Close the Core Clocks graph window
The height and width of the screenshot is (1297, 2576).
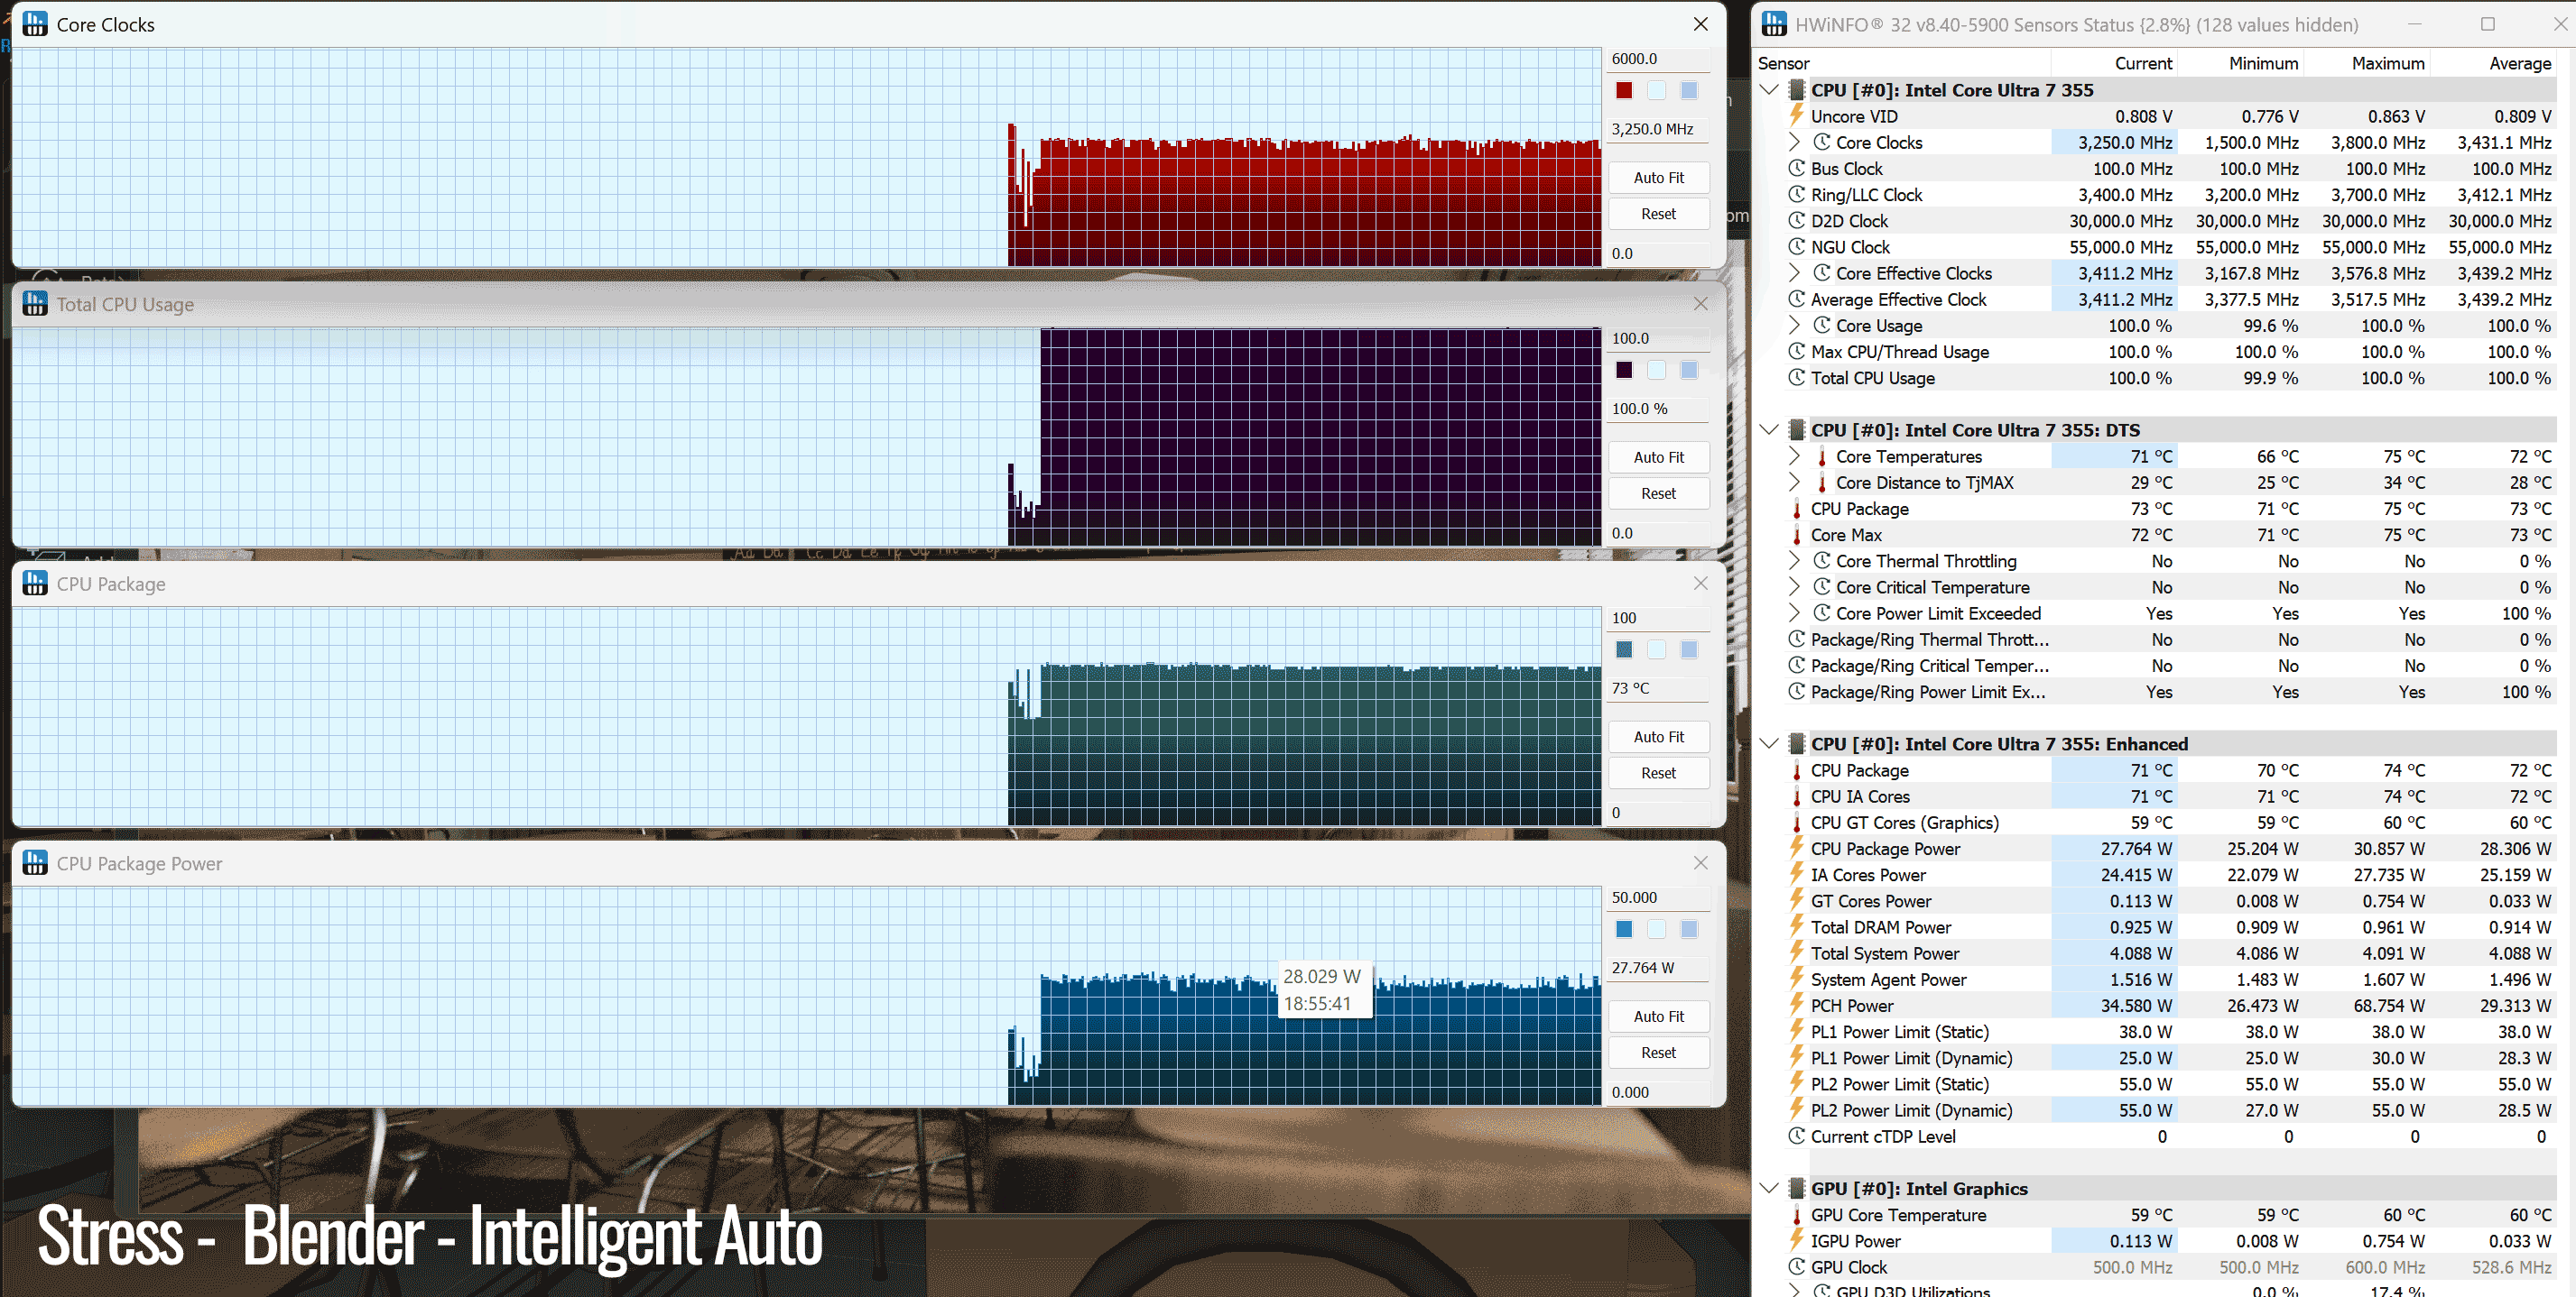[x=1700, y=24]
